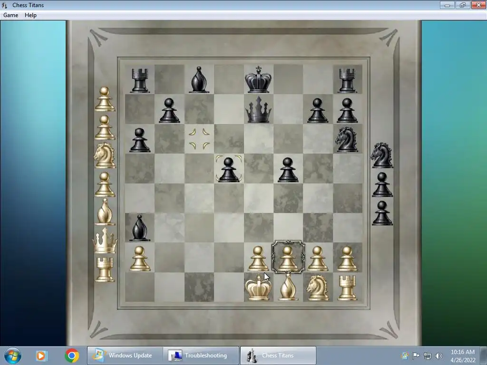Select the white knight on g1

coord(317,288)
